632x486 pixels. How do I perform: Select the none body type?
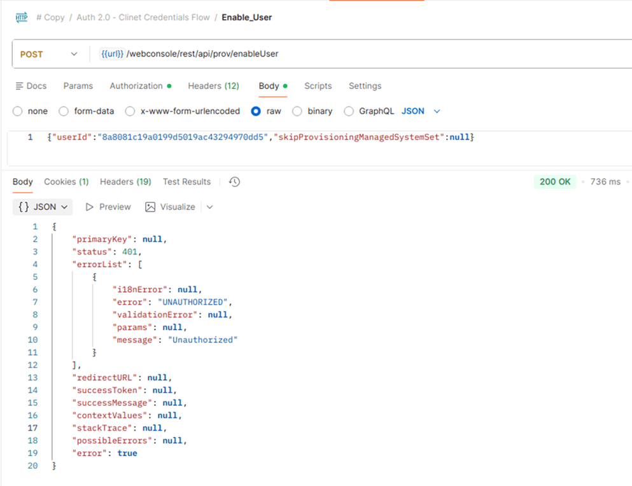(x=18, y=111)
